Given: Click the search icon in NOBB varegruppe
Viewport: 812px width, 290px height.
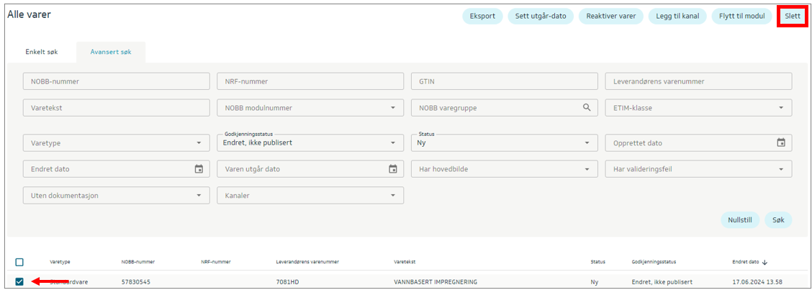Looking at the screenshot, I should tap(587, 108).
